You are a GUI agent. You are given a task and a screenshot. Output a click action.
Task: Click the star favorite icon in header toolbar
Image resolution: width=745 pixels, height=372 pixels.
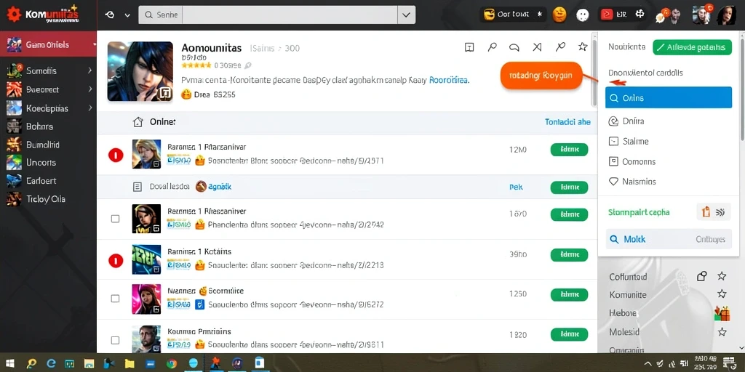pyautogui.click(x=583, y=46)
